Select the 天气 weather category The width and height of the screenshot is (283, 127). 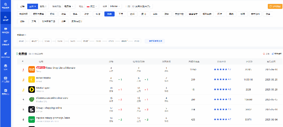(34, 21)
